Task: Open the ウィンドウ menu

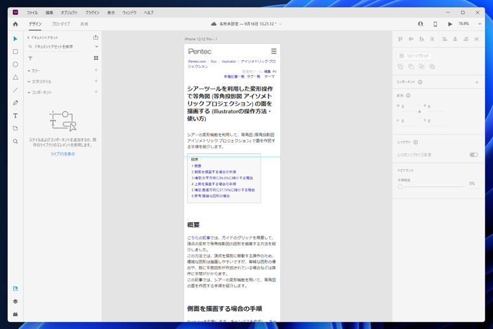Action: click(x=130, y=12)
